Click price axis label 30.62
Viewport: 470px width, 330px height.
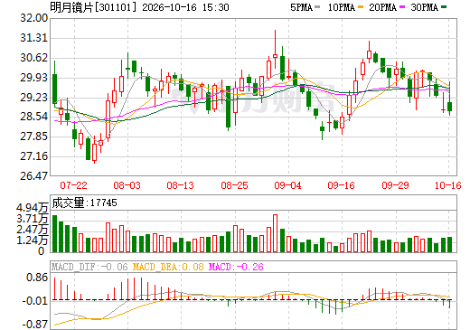pyautogui.click(x=33, y=58)
